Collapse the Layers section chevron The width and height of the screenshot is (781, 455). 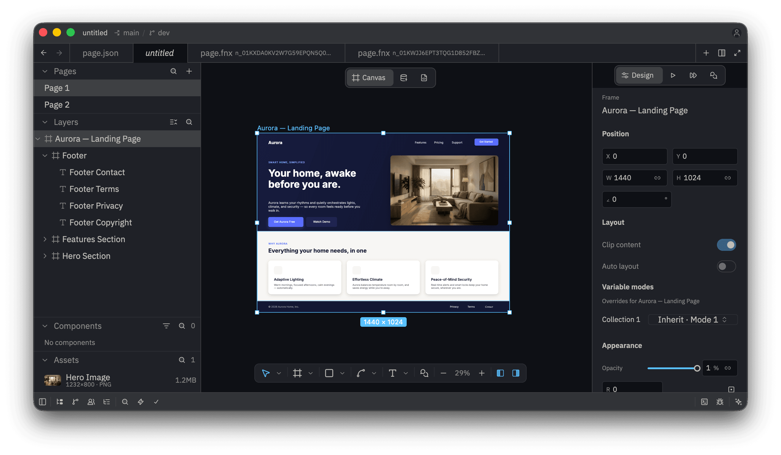click(45, 122)
